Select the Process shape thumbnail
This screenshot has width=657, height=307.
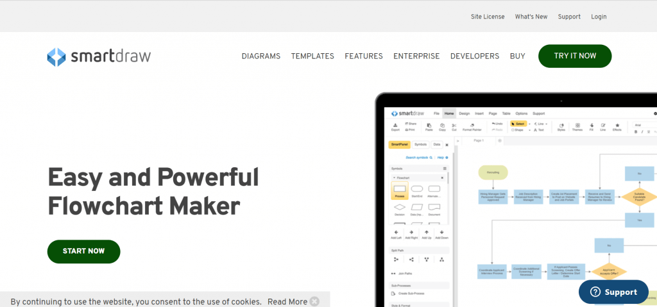pyautogui.click(x=400, y=190)
